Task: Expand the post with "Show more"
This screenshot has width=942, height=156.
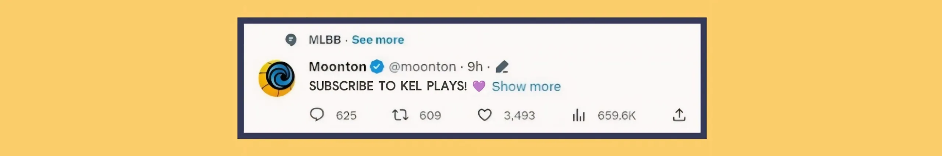Action: click(526, 86)
